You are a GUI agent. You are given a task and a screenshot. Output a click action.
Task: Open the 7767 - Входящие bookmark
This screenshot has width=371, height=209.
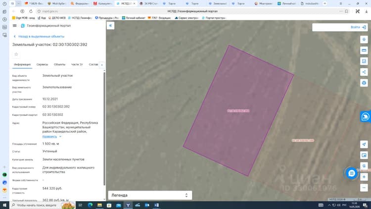(159, 18)
